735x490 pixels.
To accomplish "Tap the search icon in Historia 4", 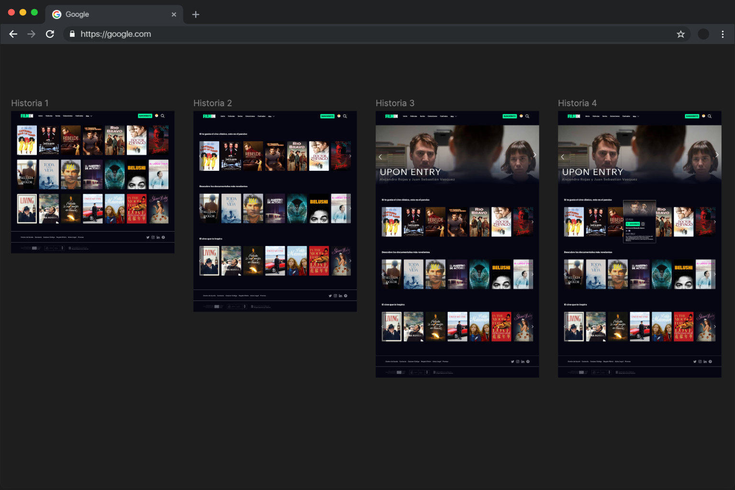I will pyautogui.click(x=710, y=116).
